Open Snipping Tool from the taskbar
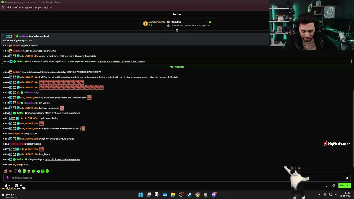Screen dimensions: 354x199 (x=157, y=195)
